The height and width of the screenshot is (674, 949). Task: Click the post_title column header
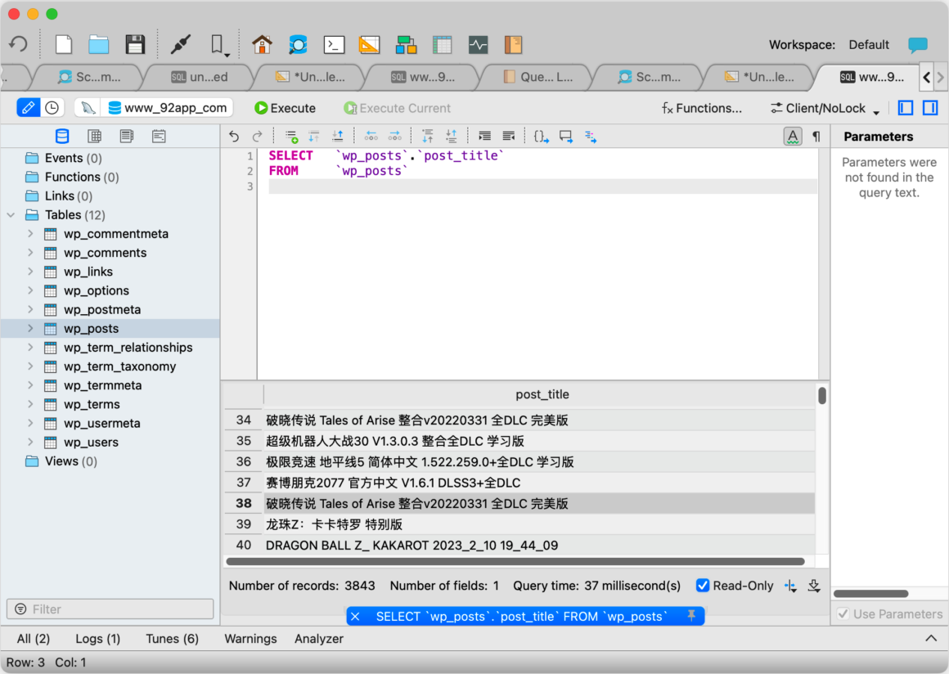[542, 394]
